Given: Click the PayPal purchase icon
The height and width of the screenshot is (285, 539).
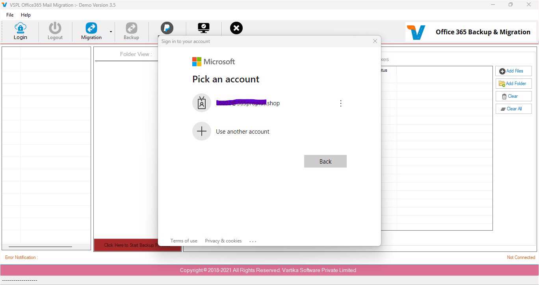Looking at the screenshot, I should [167, 28].
